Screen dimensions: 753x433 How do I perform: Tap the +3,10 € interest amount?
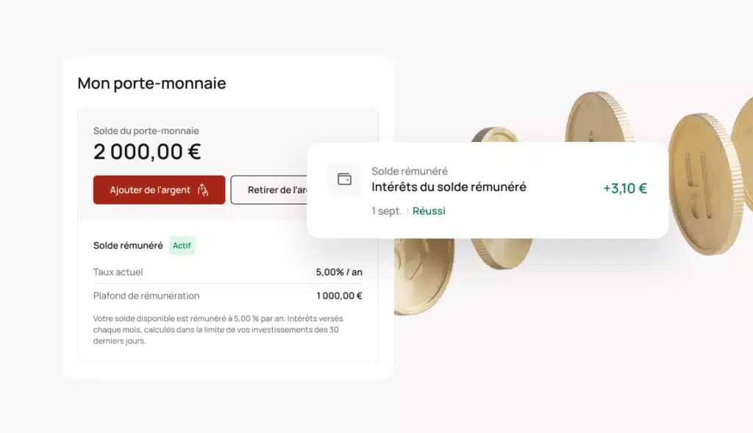pos(624,188)
